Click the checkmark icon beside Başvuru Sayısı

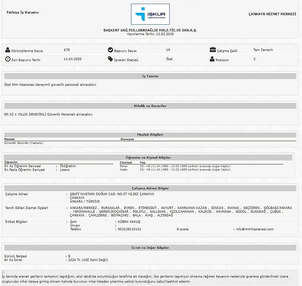point(110,50)
